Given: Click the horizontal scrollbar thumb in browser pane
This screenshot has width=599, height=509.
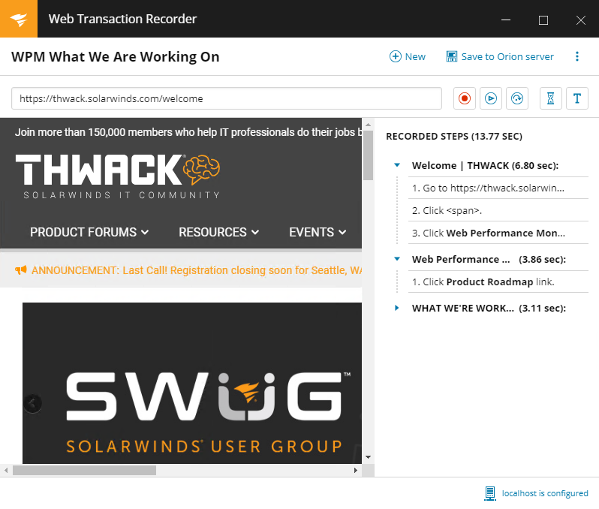Looking at the screenshot, I should point(84,470).
